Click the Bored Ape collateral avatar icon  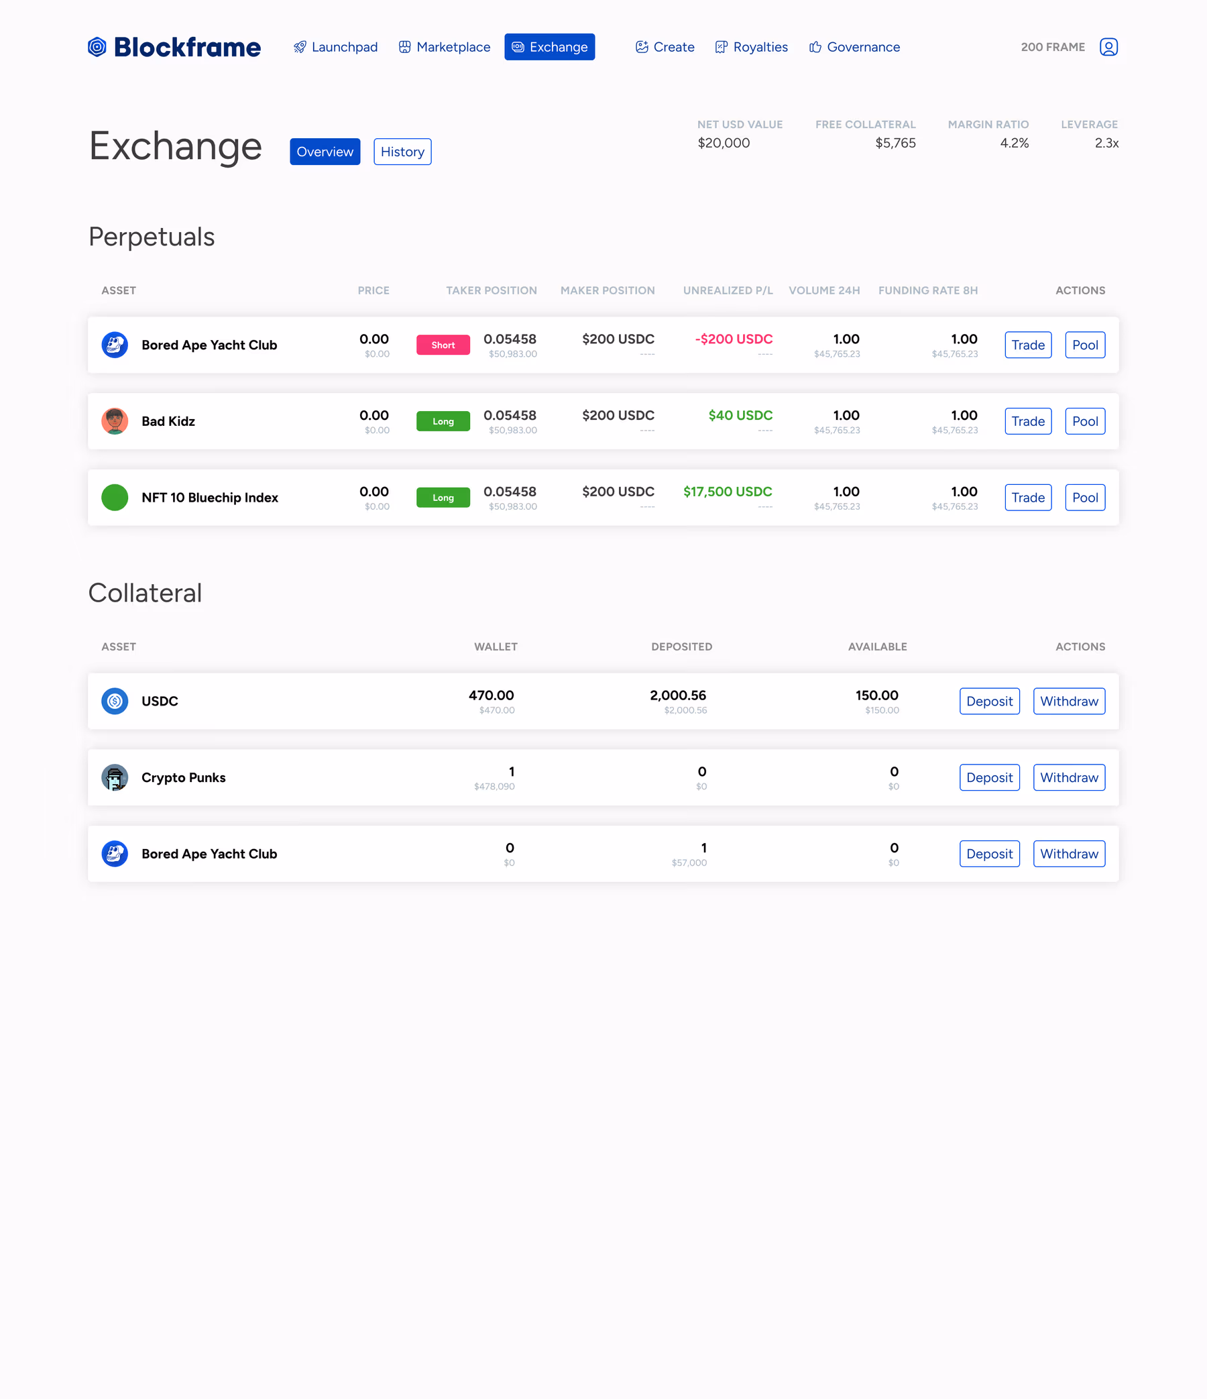[x=115, y=854]
